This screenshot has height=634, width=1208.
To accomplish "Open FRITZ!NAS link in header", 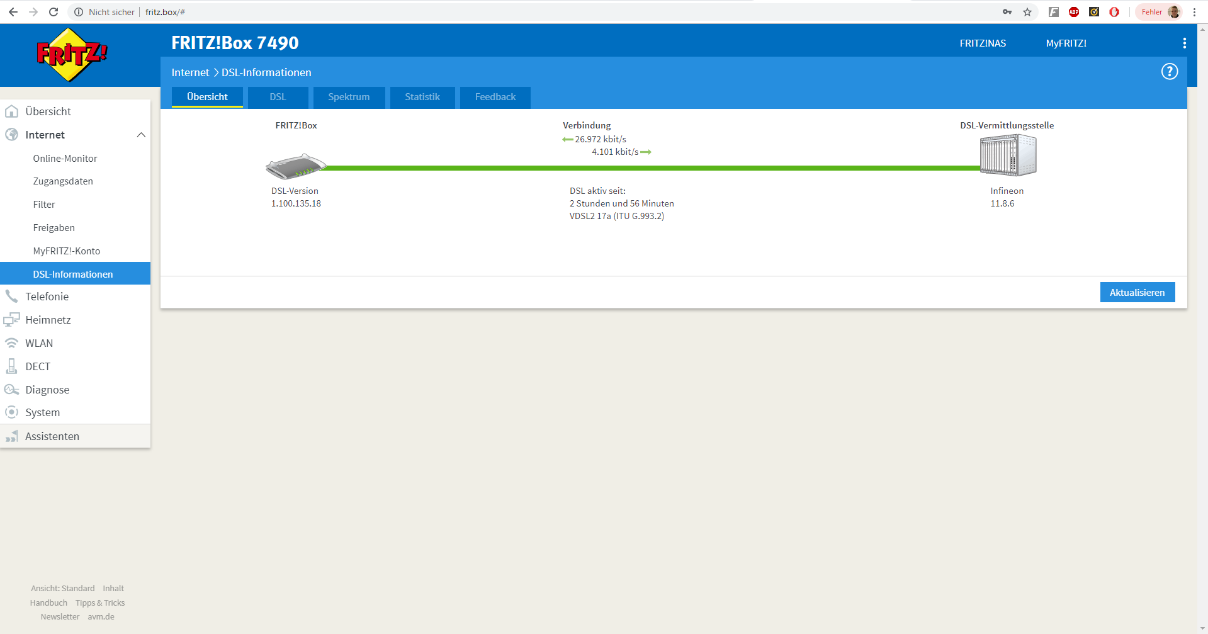I will coord(983,43).
